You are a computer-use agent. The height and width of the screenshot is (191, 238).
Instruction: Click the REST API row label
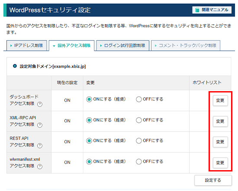pyautogui.click(x=22, y=142)
